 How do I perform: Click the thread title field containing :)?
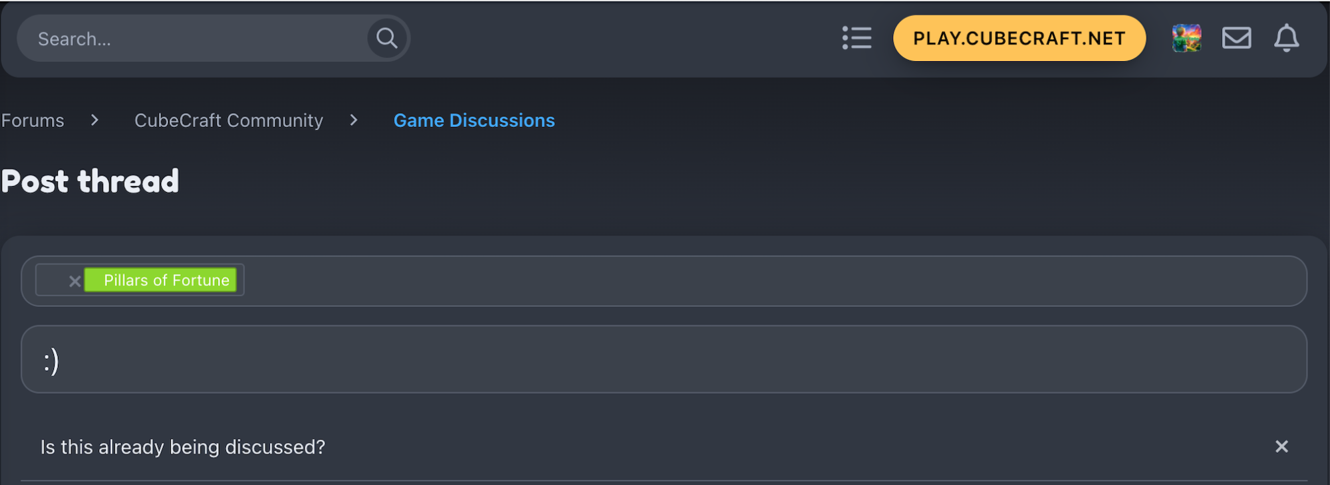tap(664, 359)
